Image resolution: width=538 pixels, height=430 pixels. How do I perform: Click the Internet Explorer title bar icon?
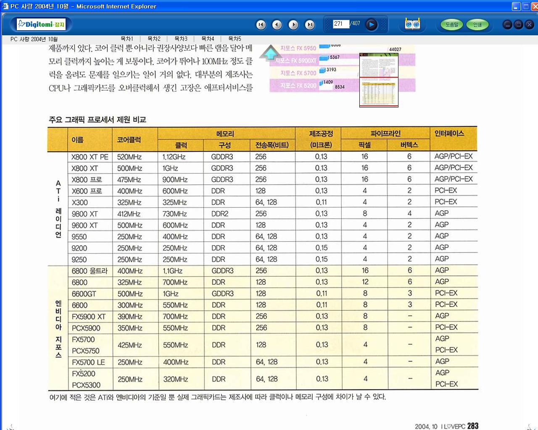[5, 6]
